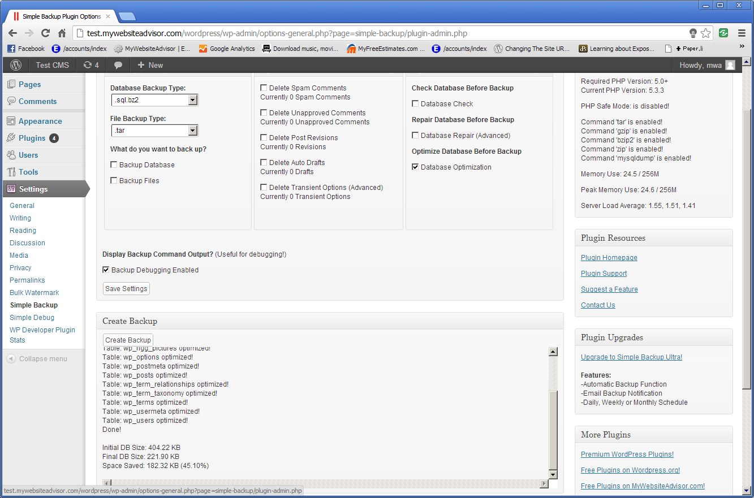
Task: Check Delete Transient Options (Advanced)
Action: pyautogui.click(x=264, y=188)
